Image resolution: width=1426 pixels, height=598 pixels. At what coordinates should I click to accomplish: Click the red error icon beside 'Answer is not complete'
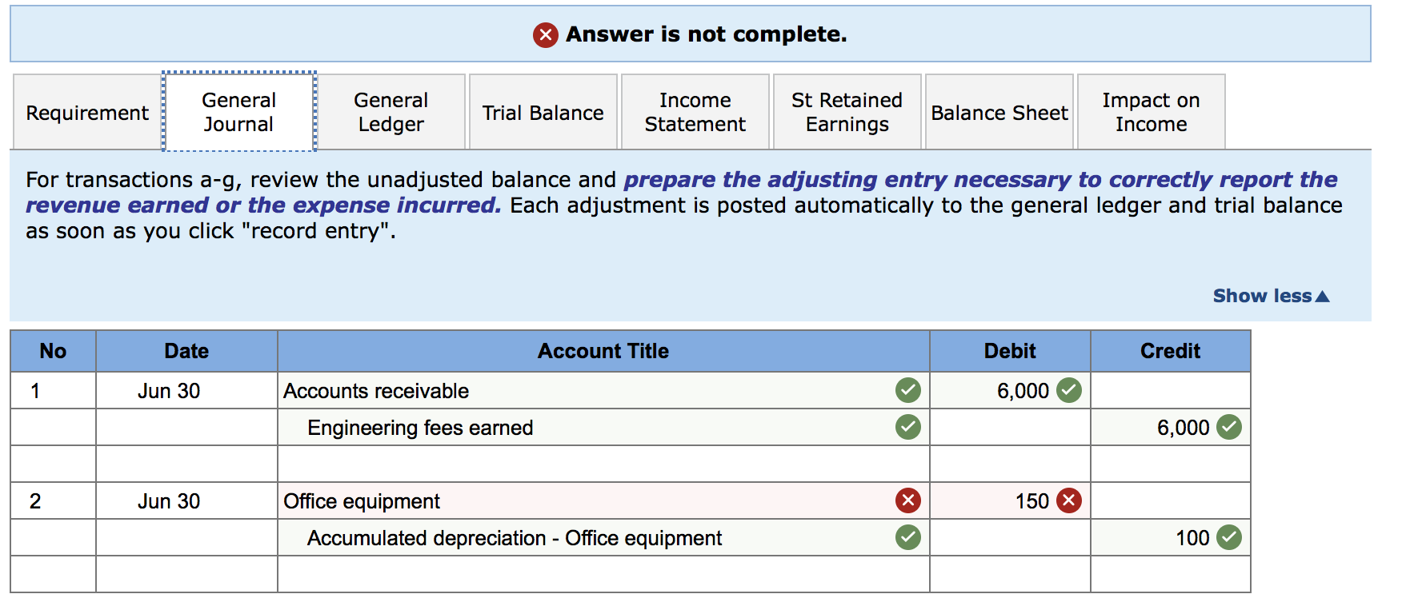[546, 34]
